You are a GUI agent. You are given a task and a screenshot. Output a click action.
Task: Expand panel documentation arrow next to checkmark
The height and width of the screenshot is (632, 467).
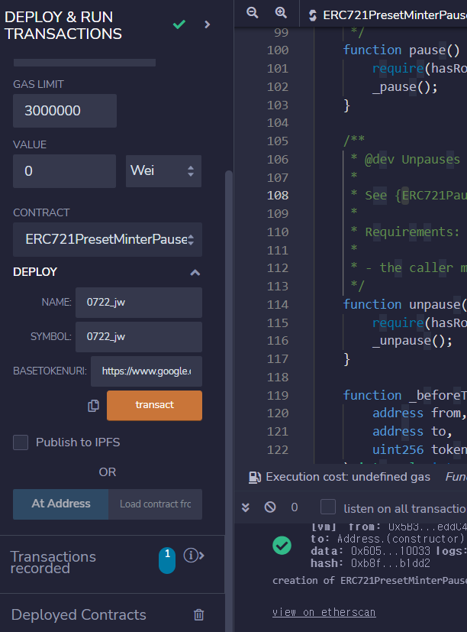[x=208, y=24]
